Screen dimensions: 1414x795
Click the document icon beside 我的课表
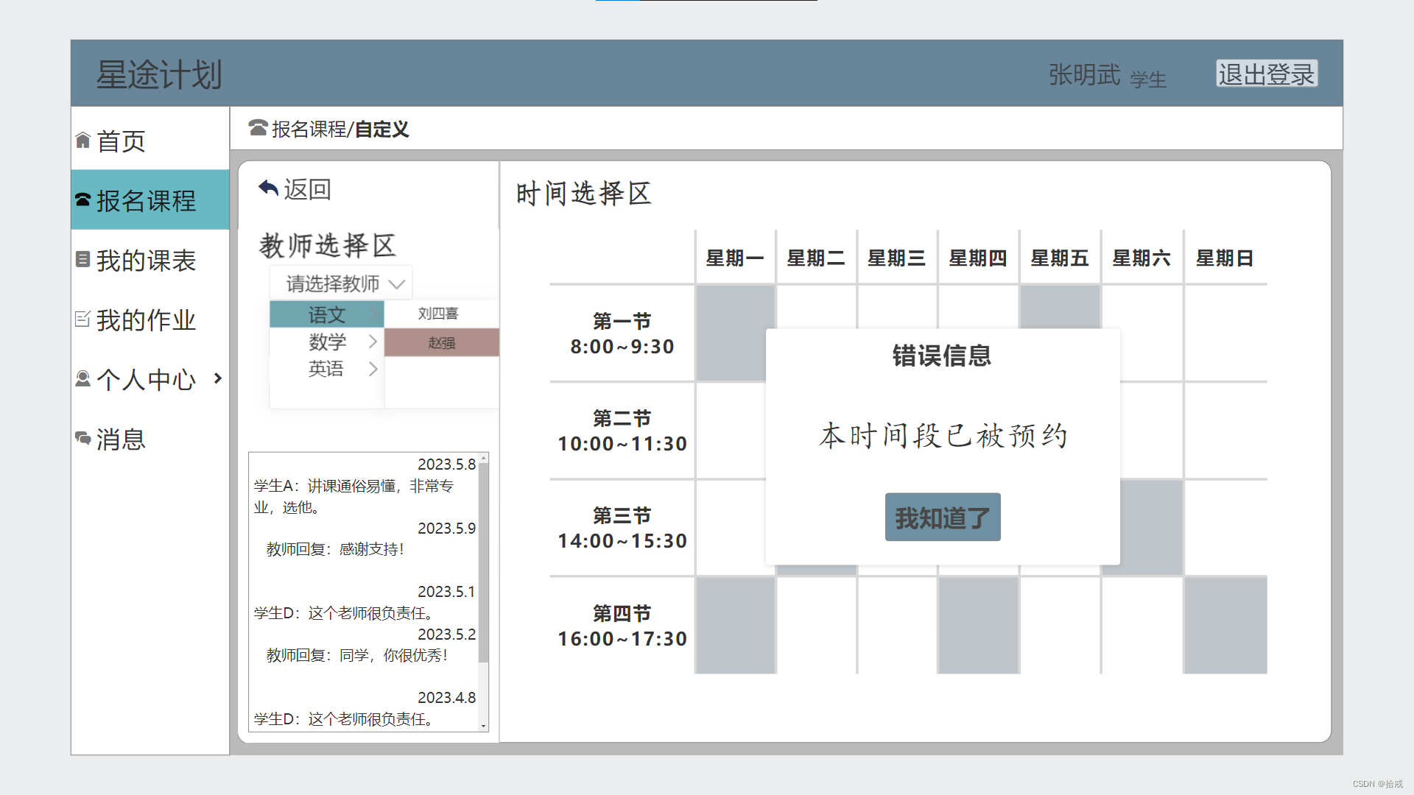click(82, 259)
